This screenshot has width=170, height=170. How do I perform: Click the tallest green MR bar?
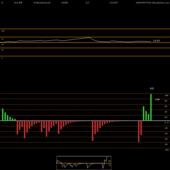click(151, 107)
